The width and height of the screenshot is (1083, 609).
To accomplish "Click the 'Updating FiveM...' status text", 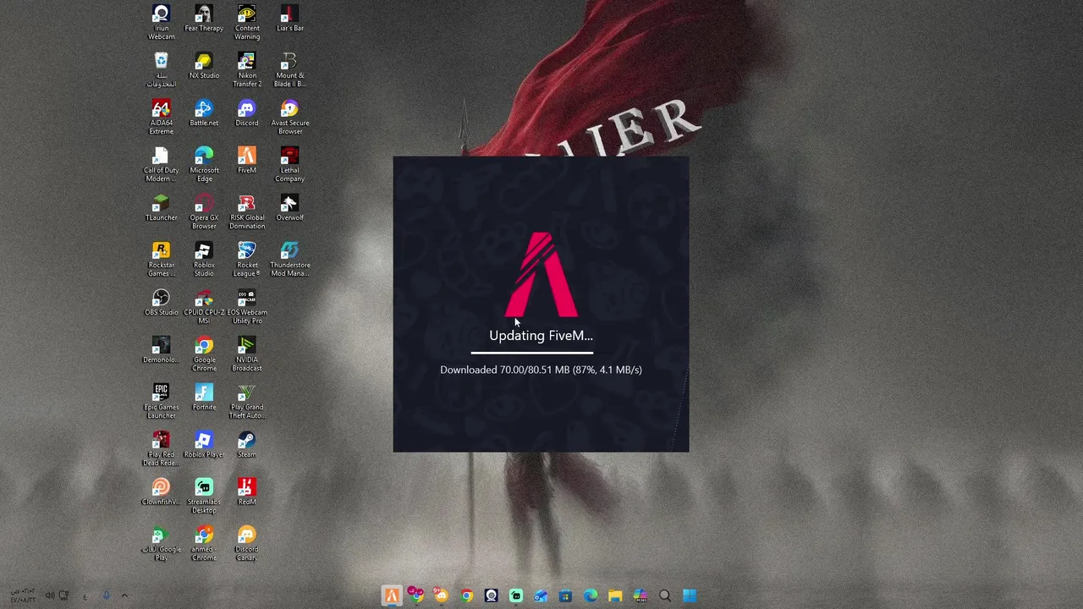I will 541,336.
